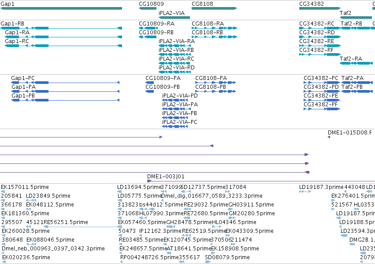The height and width of the screenshot is (264, 375).
Task: Select protein Gap1-PB
Action: (65, 101)
